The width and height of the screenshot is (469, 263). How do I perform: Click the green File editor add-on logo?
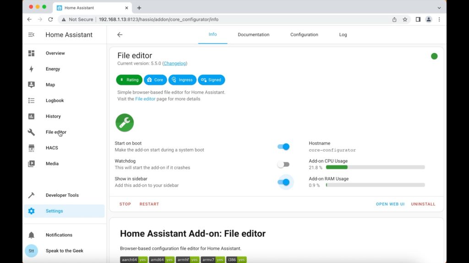[125, 122]
